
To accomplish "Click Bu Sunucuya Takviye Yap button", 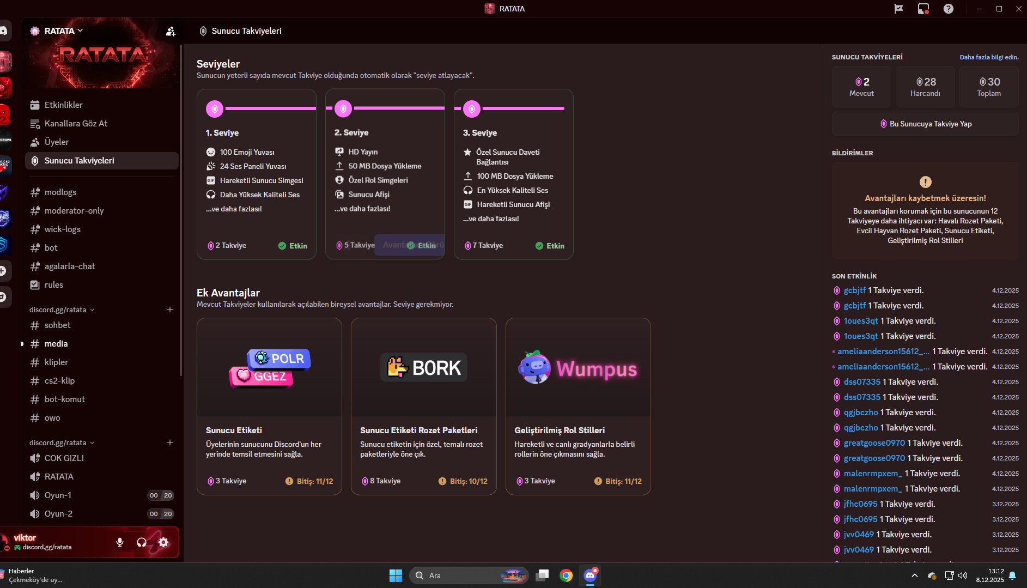I will coord(925,124).
